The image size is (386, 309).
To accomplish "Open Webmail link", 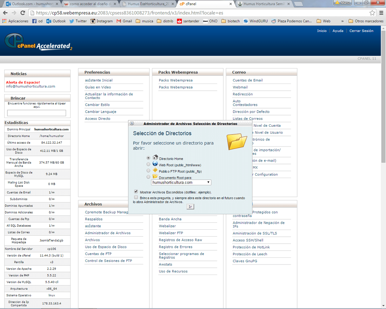I will [240, 87].
